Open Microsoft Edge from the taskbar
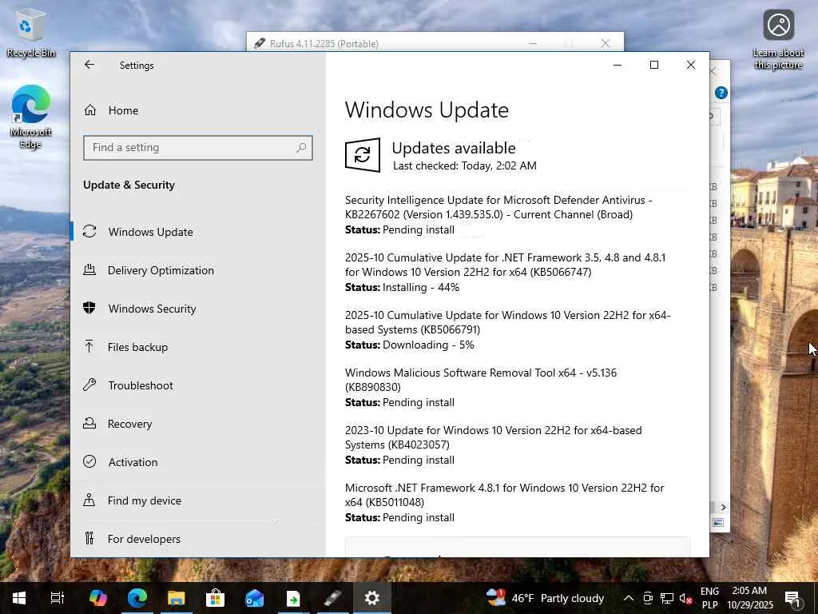 click(137, 598)
